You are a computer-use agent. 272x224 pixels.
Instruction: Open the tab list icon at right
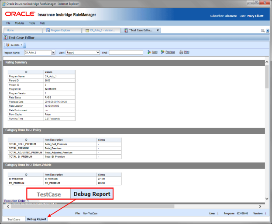[x=263, y=31]
